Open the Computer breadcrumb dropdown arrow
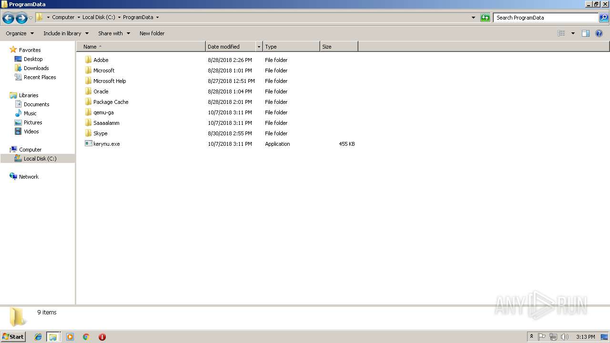Image resolution: width=610 pixels, height=343 pixels. click(79, 18)
